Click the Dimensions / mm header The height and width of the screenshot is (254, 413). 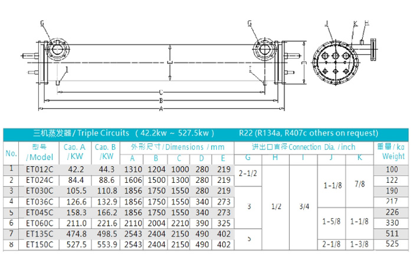coord(178,147)
